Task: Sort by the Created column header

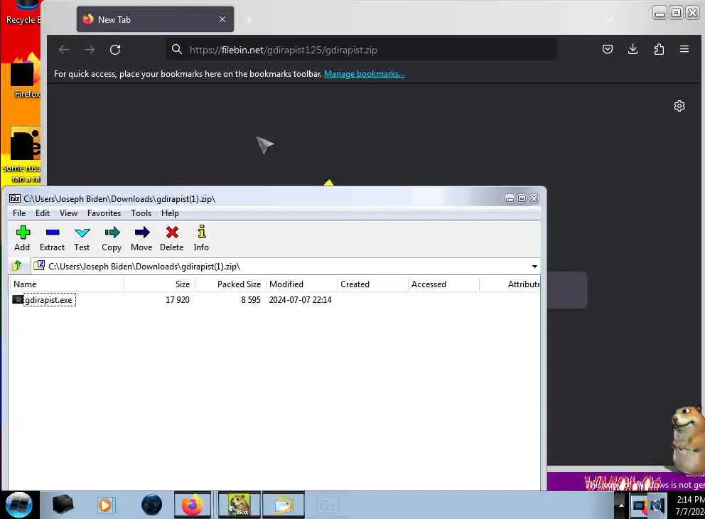Action: 372,284
